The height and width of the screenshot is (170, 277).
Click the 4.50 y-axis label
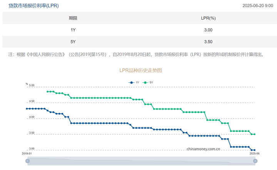[x=32, y=101]
